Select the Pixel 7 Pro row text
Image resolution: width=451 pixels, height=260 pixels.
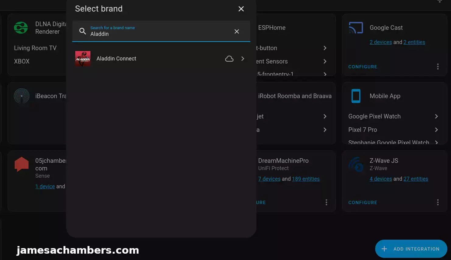[362, 130]
